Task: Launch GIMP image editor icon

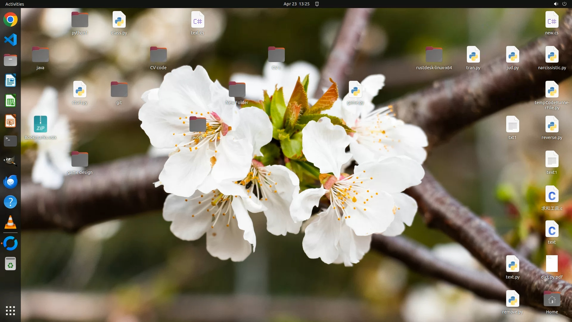Action: (10, 161)
